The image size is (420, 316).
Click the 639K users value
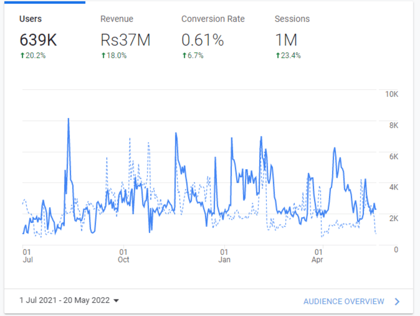coord(38,40)
